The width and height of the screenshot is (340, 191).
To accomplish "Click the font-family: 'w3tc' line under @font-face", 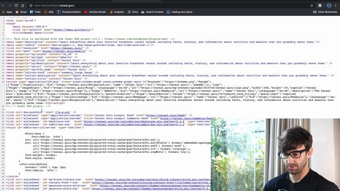I will 47,137.
